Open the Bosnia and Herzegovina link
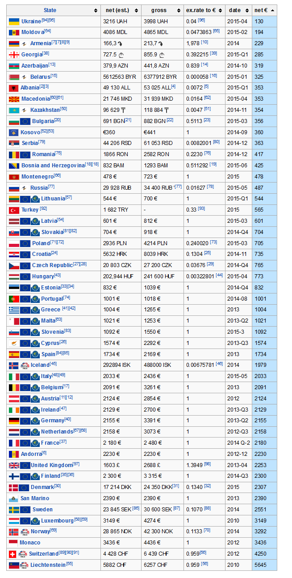This screenshot has height=578, width=292. [53, 166]
